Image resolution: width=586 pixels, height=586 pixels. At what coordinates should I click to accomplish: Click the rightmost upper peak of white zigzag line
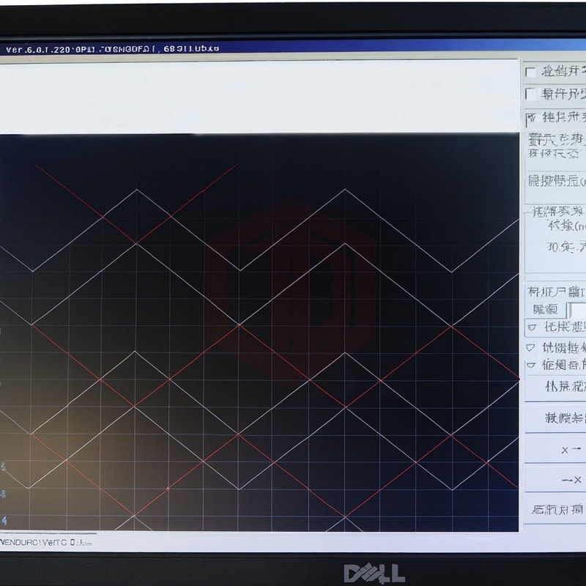pyautogui.click(x=345, y=190)
